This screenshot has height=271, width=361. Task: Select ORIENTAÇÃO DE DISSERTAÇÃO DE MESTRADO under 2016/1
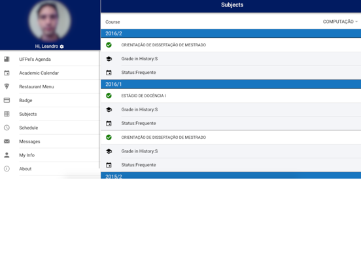point(163,137)
